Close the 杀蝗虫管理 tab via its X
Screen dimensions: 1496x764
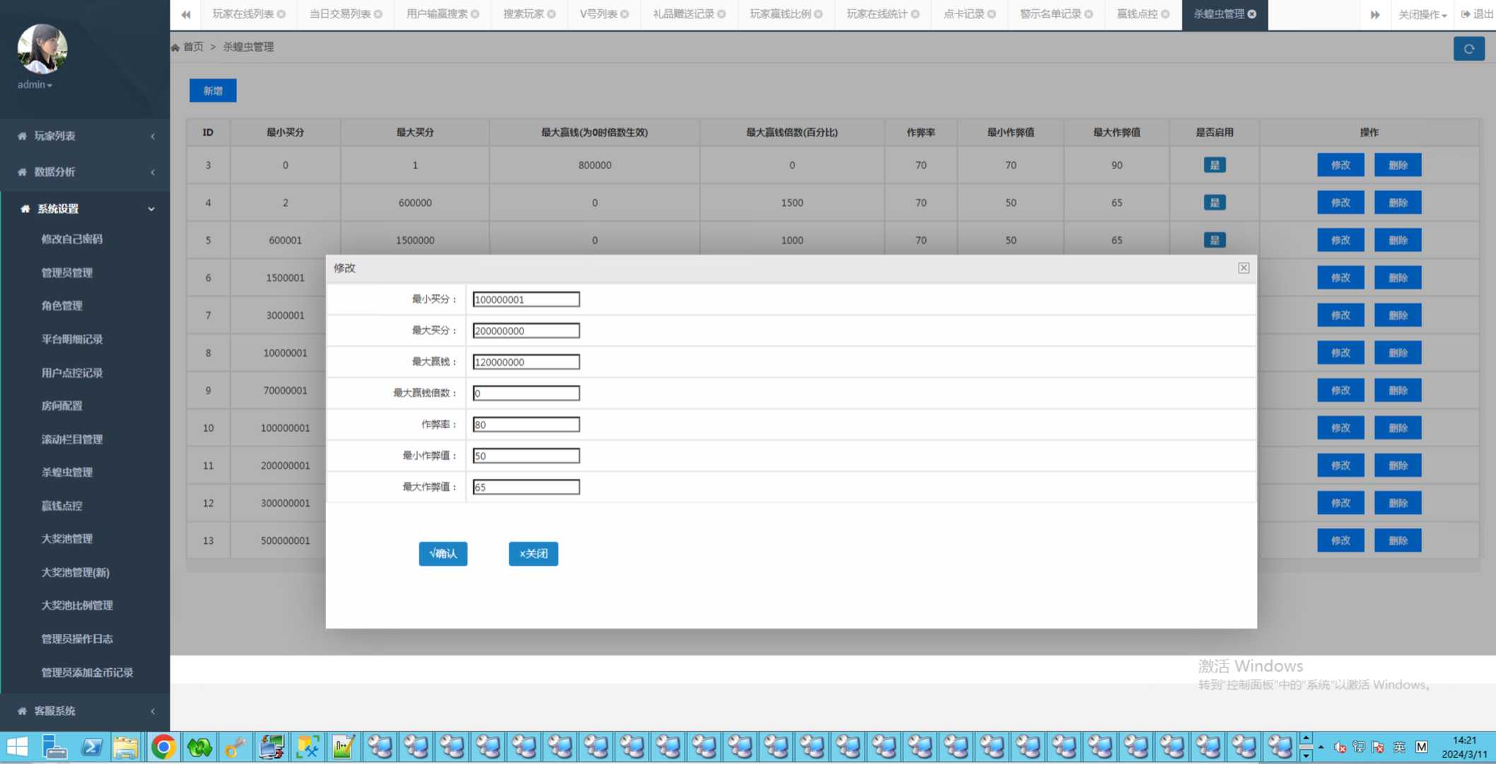1252,14
